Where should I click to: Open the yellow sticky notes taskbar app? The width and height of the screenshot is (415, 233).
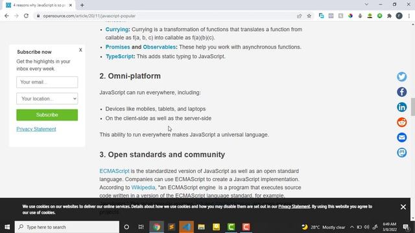216,227
